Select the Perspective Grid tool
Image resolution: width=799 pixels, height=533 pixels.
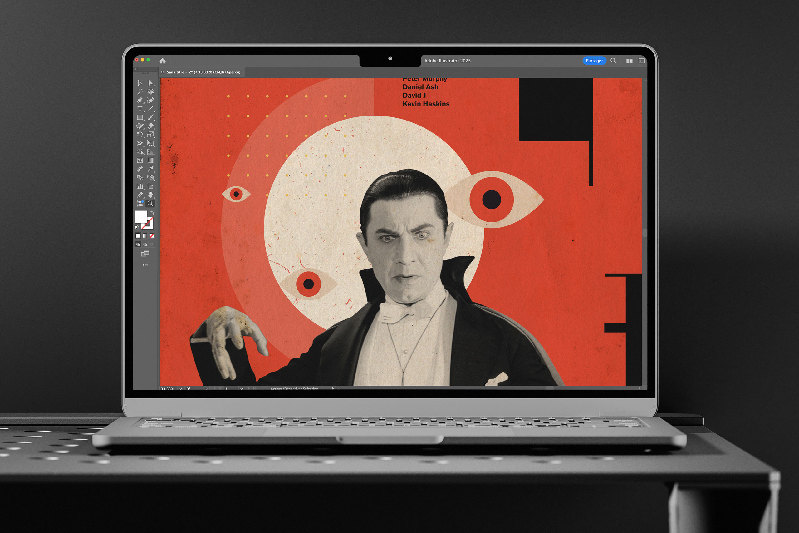tap(150, 152)
